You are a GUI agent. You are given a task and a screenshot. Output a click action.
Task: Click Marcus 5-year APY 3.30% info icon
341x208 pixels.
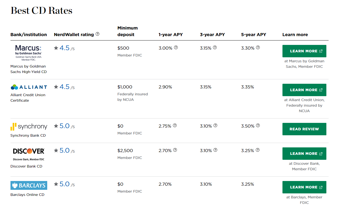click(x=258, y=48)
